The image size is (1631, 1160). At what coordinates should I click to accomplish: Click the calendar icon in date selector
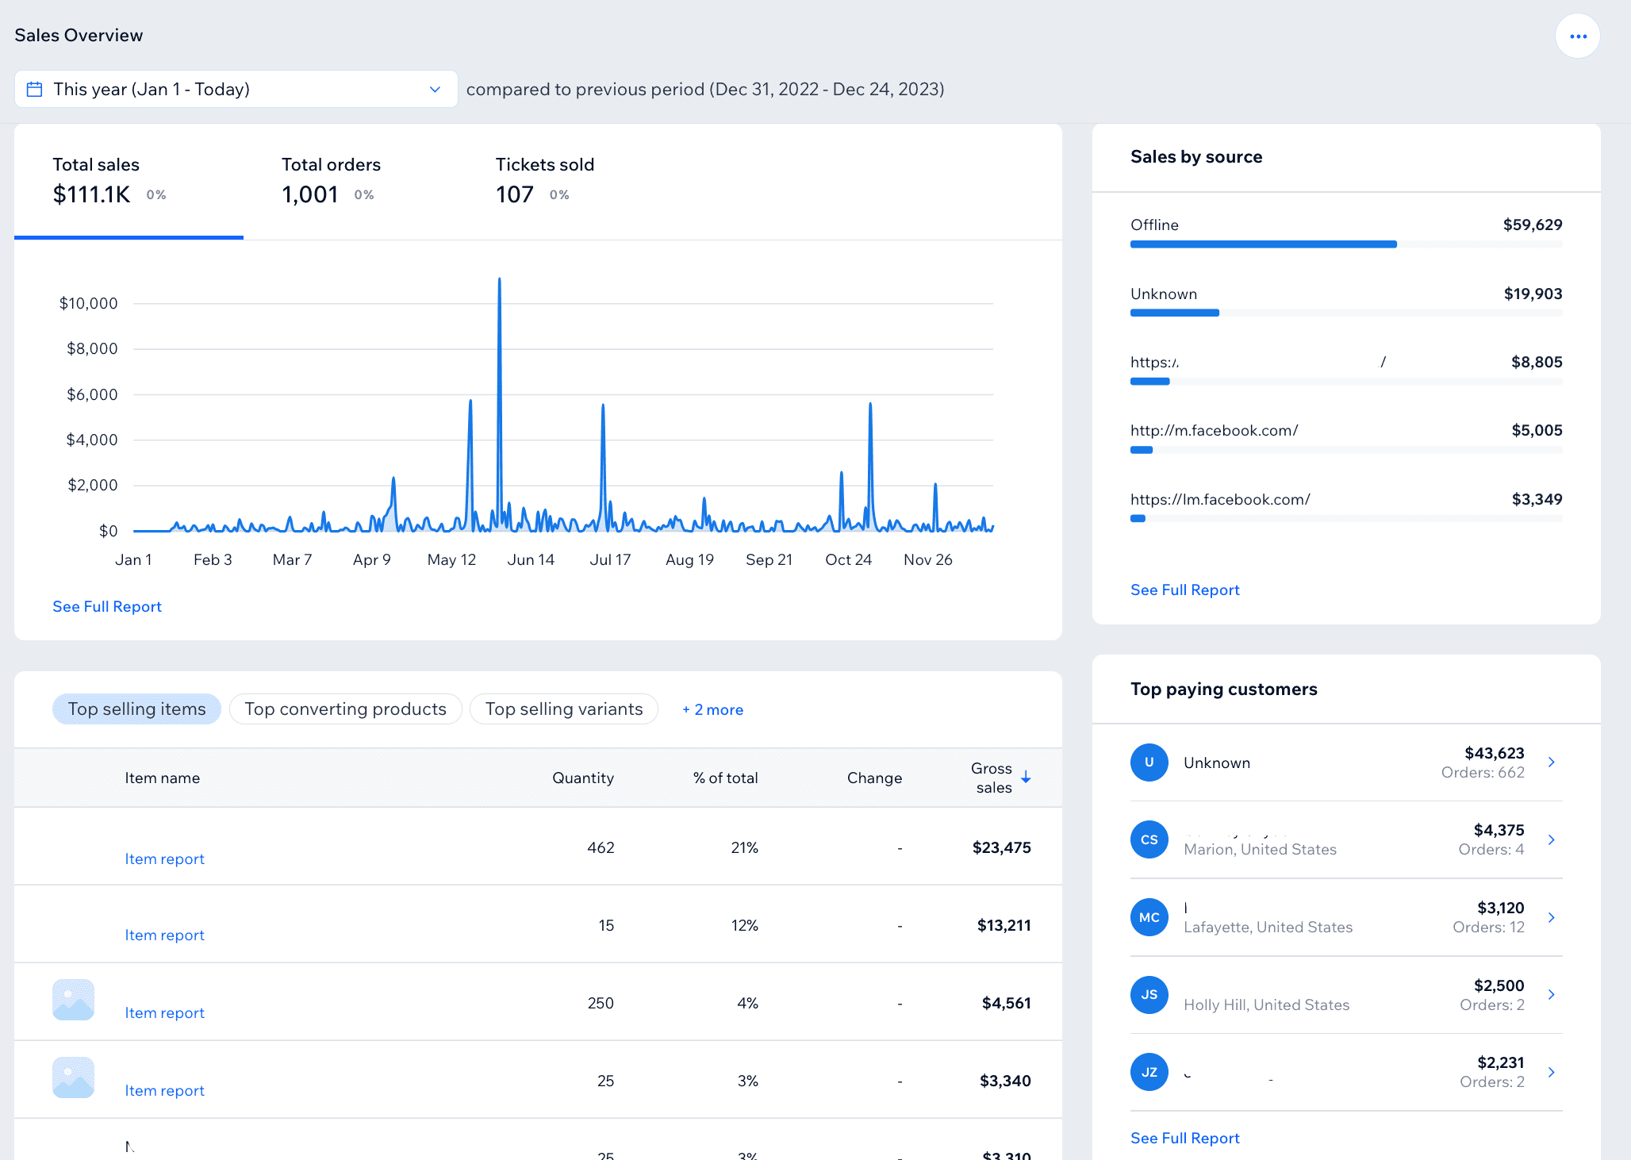point(35,89)
